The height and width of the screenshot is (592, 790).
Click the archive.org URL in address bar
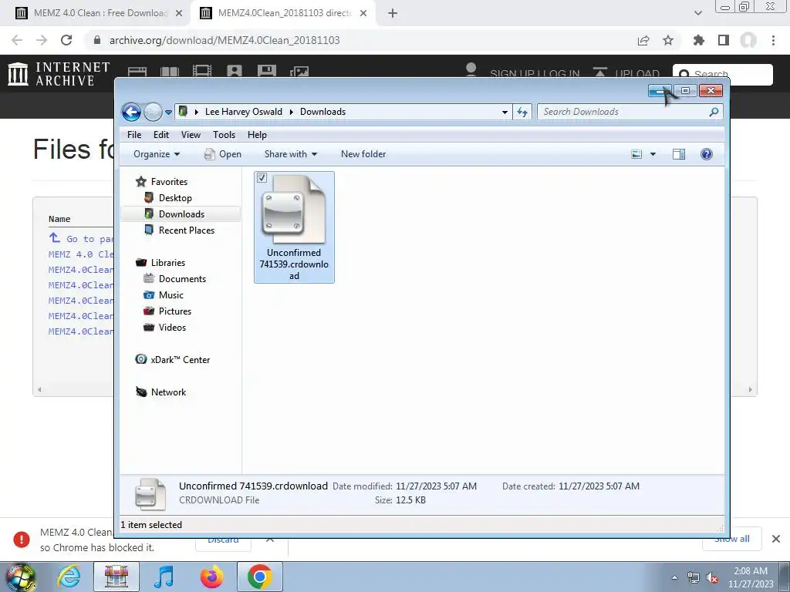225,40
